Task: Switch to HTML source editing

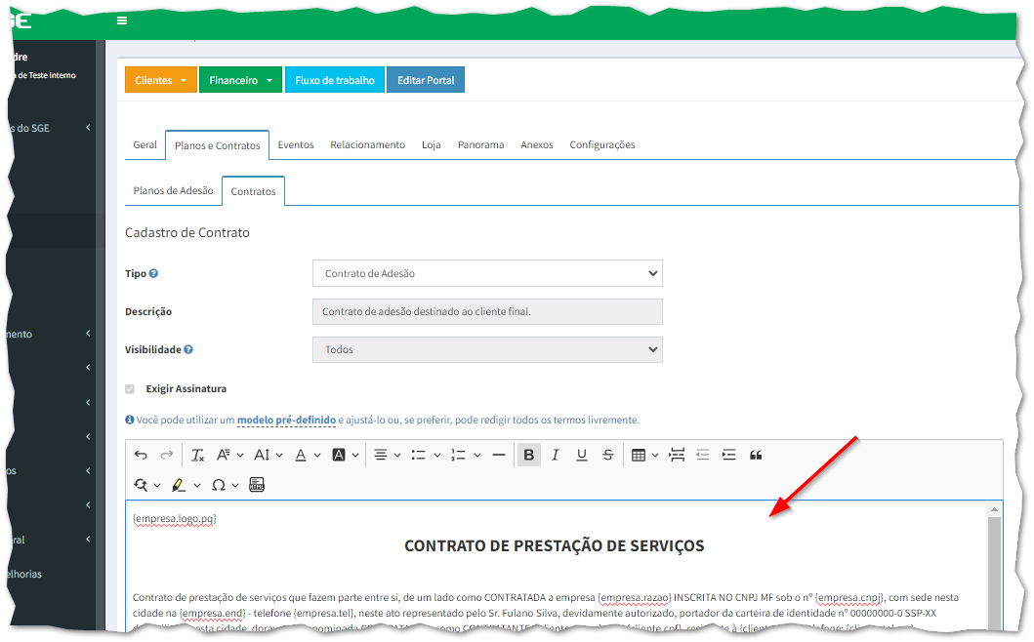Action: pyautogui.click(x=257, y=485)
